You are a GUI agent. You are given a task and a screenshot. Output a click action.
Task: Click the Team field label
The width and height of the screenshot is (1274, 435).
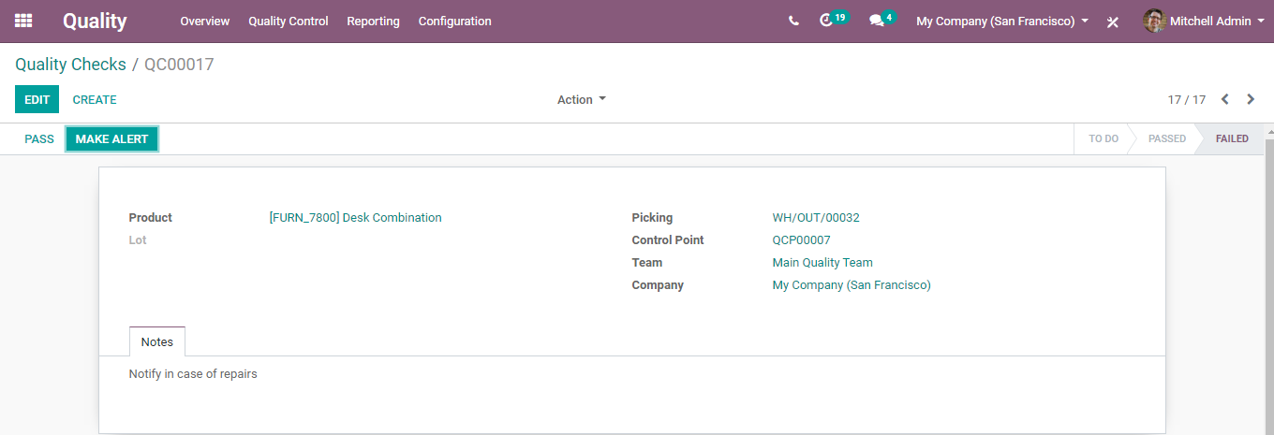646,262
